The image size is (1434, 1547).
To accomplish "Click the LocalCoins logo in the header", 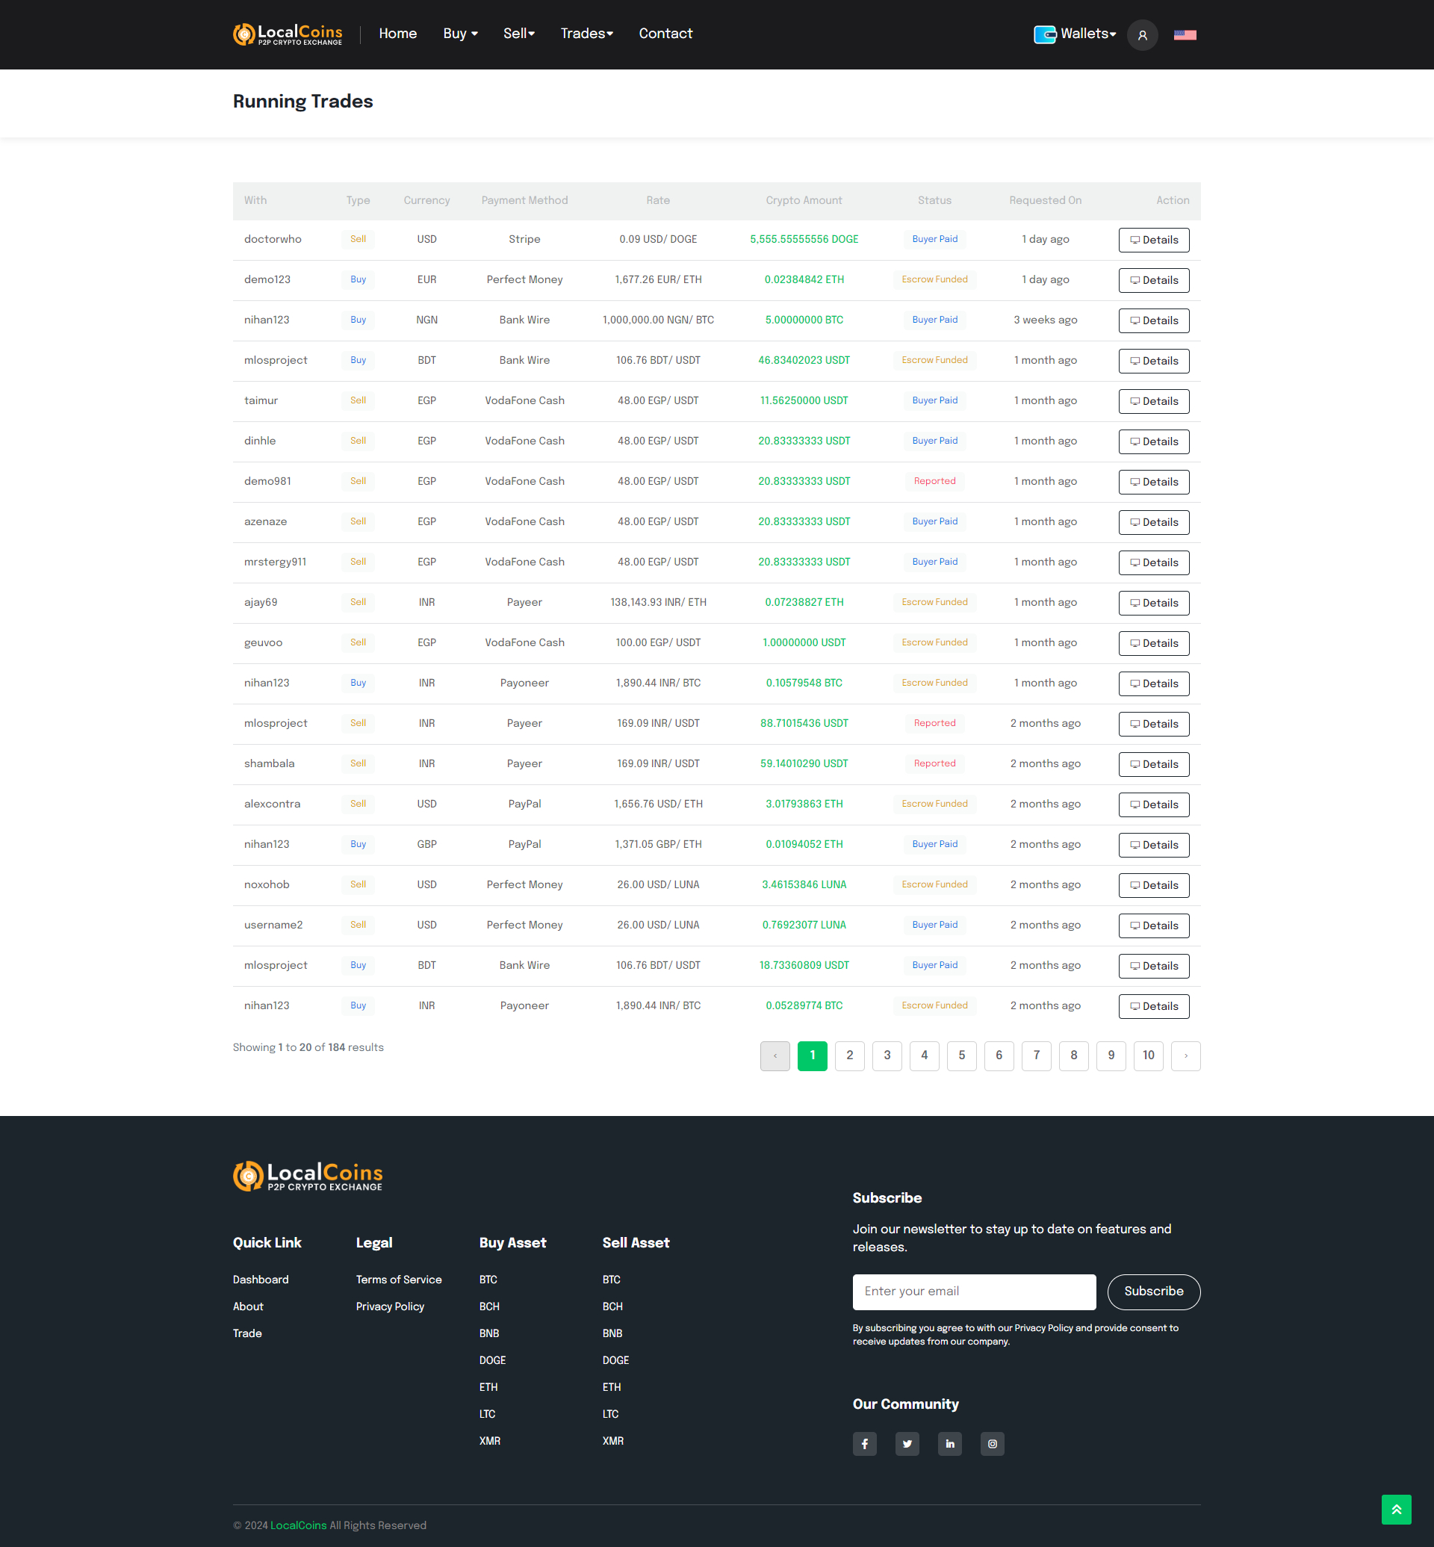I will (x=287, y=34).
